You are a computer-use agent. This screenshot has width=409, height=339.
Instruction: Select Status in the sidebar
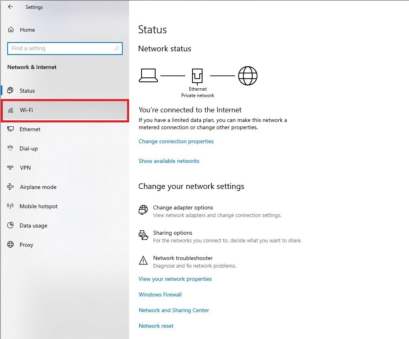[x=65, y=91]
